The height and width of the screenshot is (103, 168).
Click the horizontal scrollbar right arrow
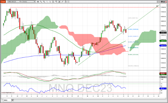click(166, 98)
